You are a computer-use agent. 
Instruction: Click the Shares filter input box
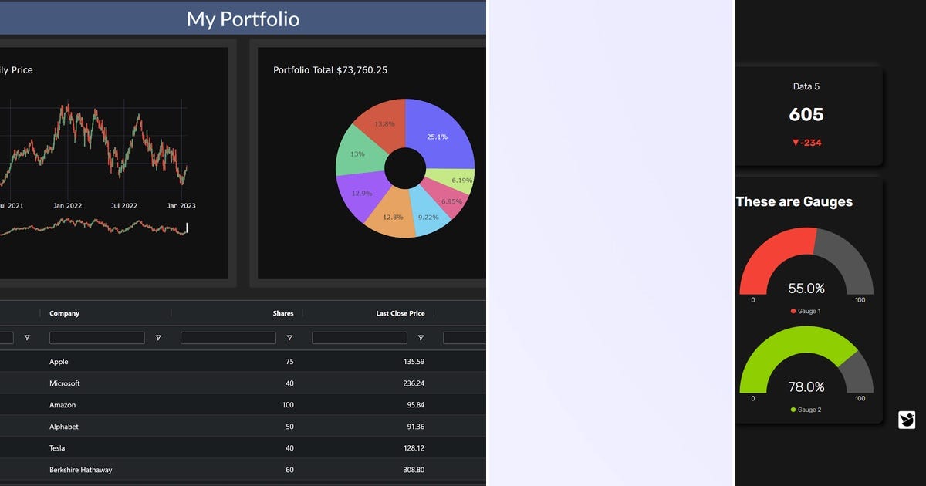tap(228, 337)
